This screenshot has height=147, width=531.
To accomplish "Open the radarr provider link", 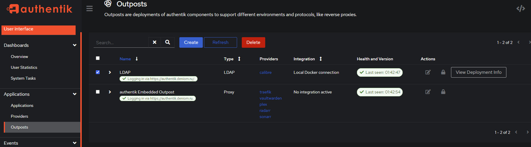I will click(x=265, y=110).
